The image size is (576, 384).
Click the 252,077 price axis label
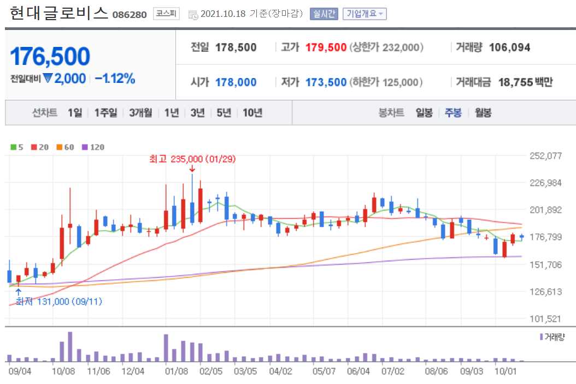click(545, 155)
